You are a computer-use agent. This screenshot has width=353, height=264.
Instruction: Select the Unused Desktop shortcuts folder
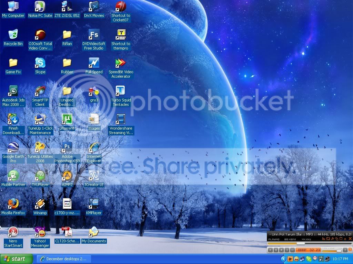click(67, 96)
